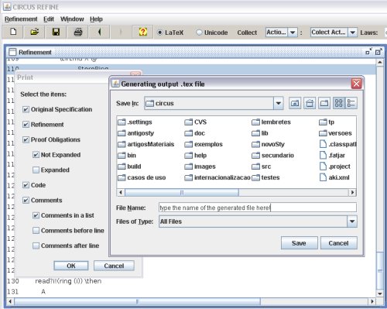387x309 pixels.
Task: Click the Home directory icon in save dialog
Action: coord(310,103)
